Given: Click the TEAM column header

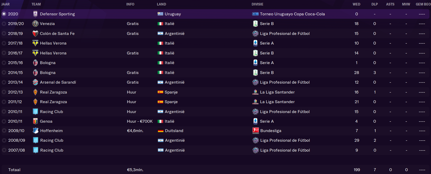Looking at the screenshot, I should (x=36, y=4).
